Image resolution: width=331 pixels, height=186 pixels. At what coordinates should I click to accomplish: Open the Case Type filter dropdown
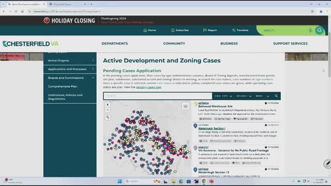point(223,96)
